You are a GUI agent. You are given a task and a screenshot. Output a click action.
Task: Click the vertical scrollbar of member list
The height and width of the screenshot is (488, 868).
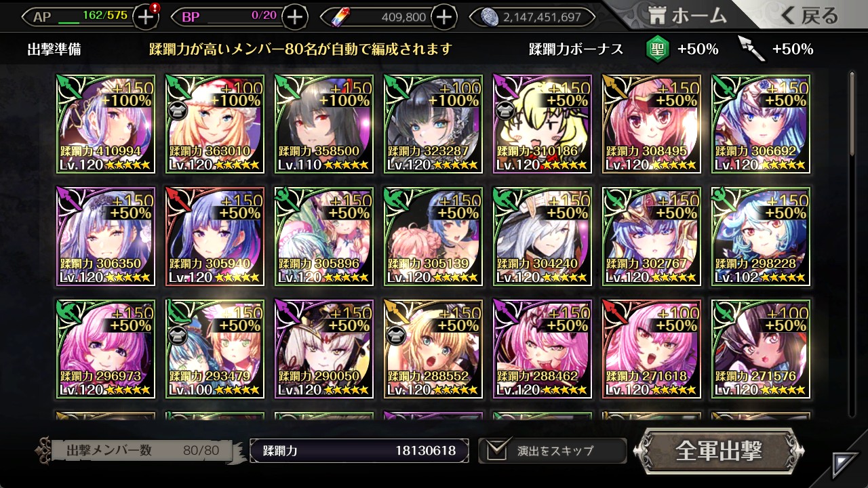pyautogui.click(x=852, y=244)
